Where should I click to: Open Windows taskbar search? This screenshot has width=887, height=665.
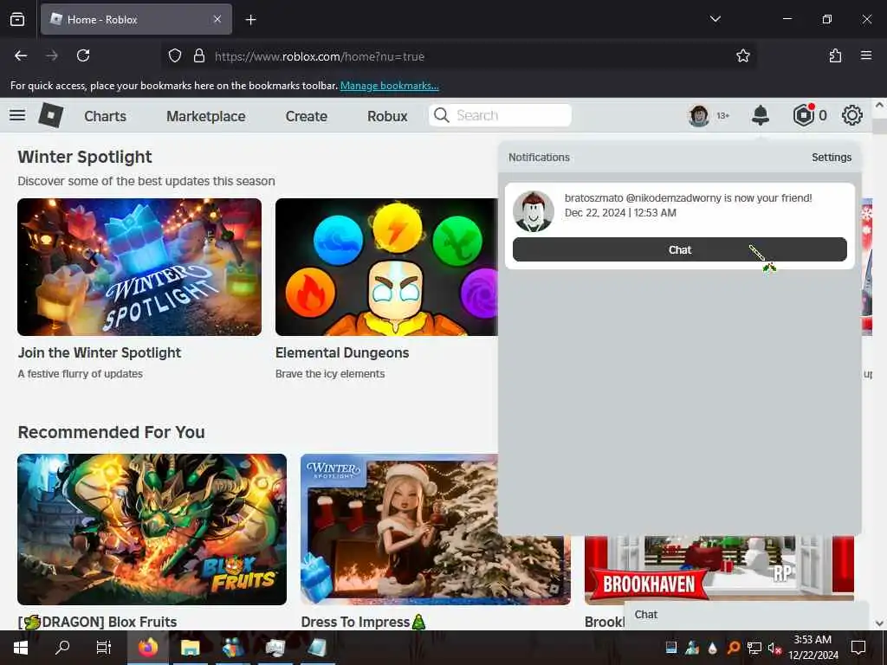62,647
